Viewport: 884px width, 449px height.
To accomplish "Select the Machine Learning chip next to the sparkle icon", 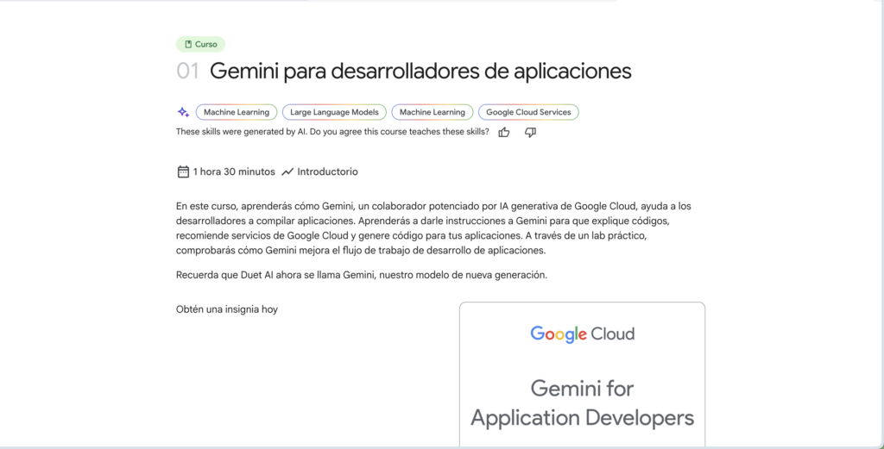I will pos(237,112).
